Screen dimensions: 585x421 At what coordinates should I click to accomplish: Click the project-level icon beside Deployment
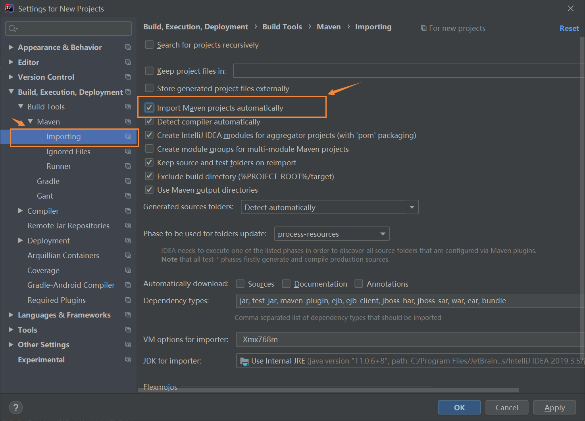pos(128,241)
